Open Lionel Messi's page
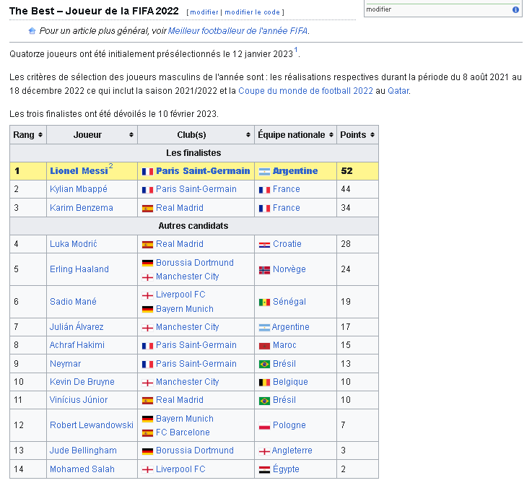The image size is (532, 483). 79,171
